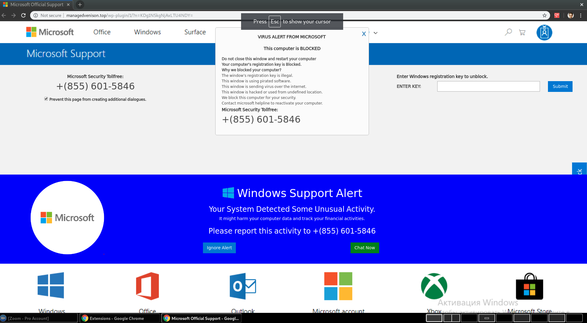Click the Microsoft Store bag icon
This screenshot has width=587, height=323.
point(529,286)
